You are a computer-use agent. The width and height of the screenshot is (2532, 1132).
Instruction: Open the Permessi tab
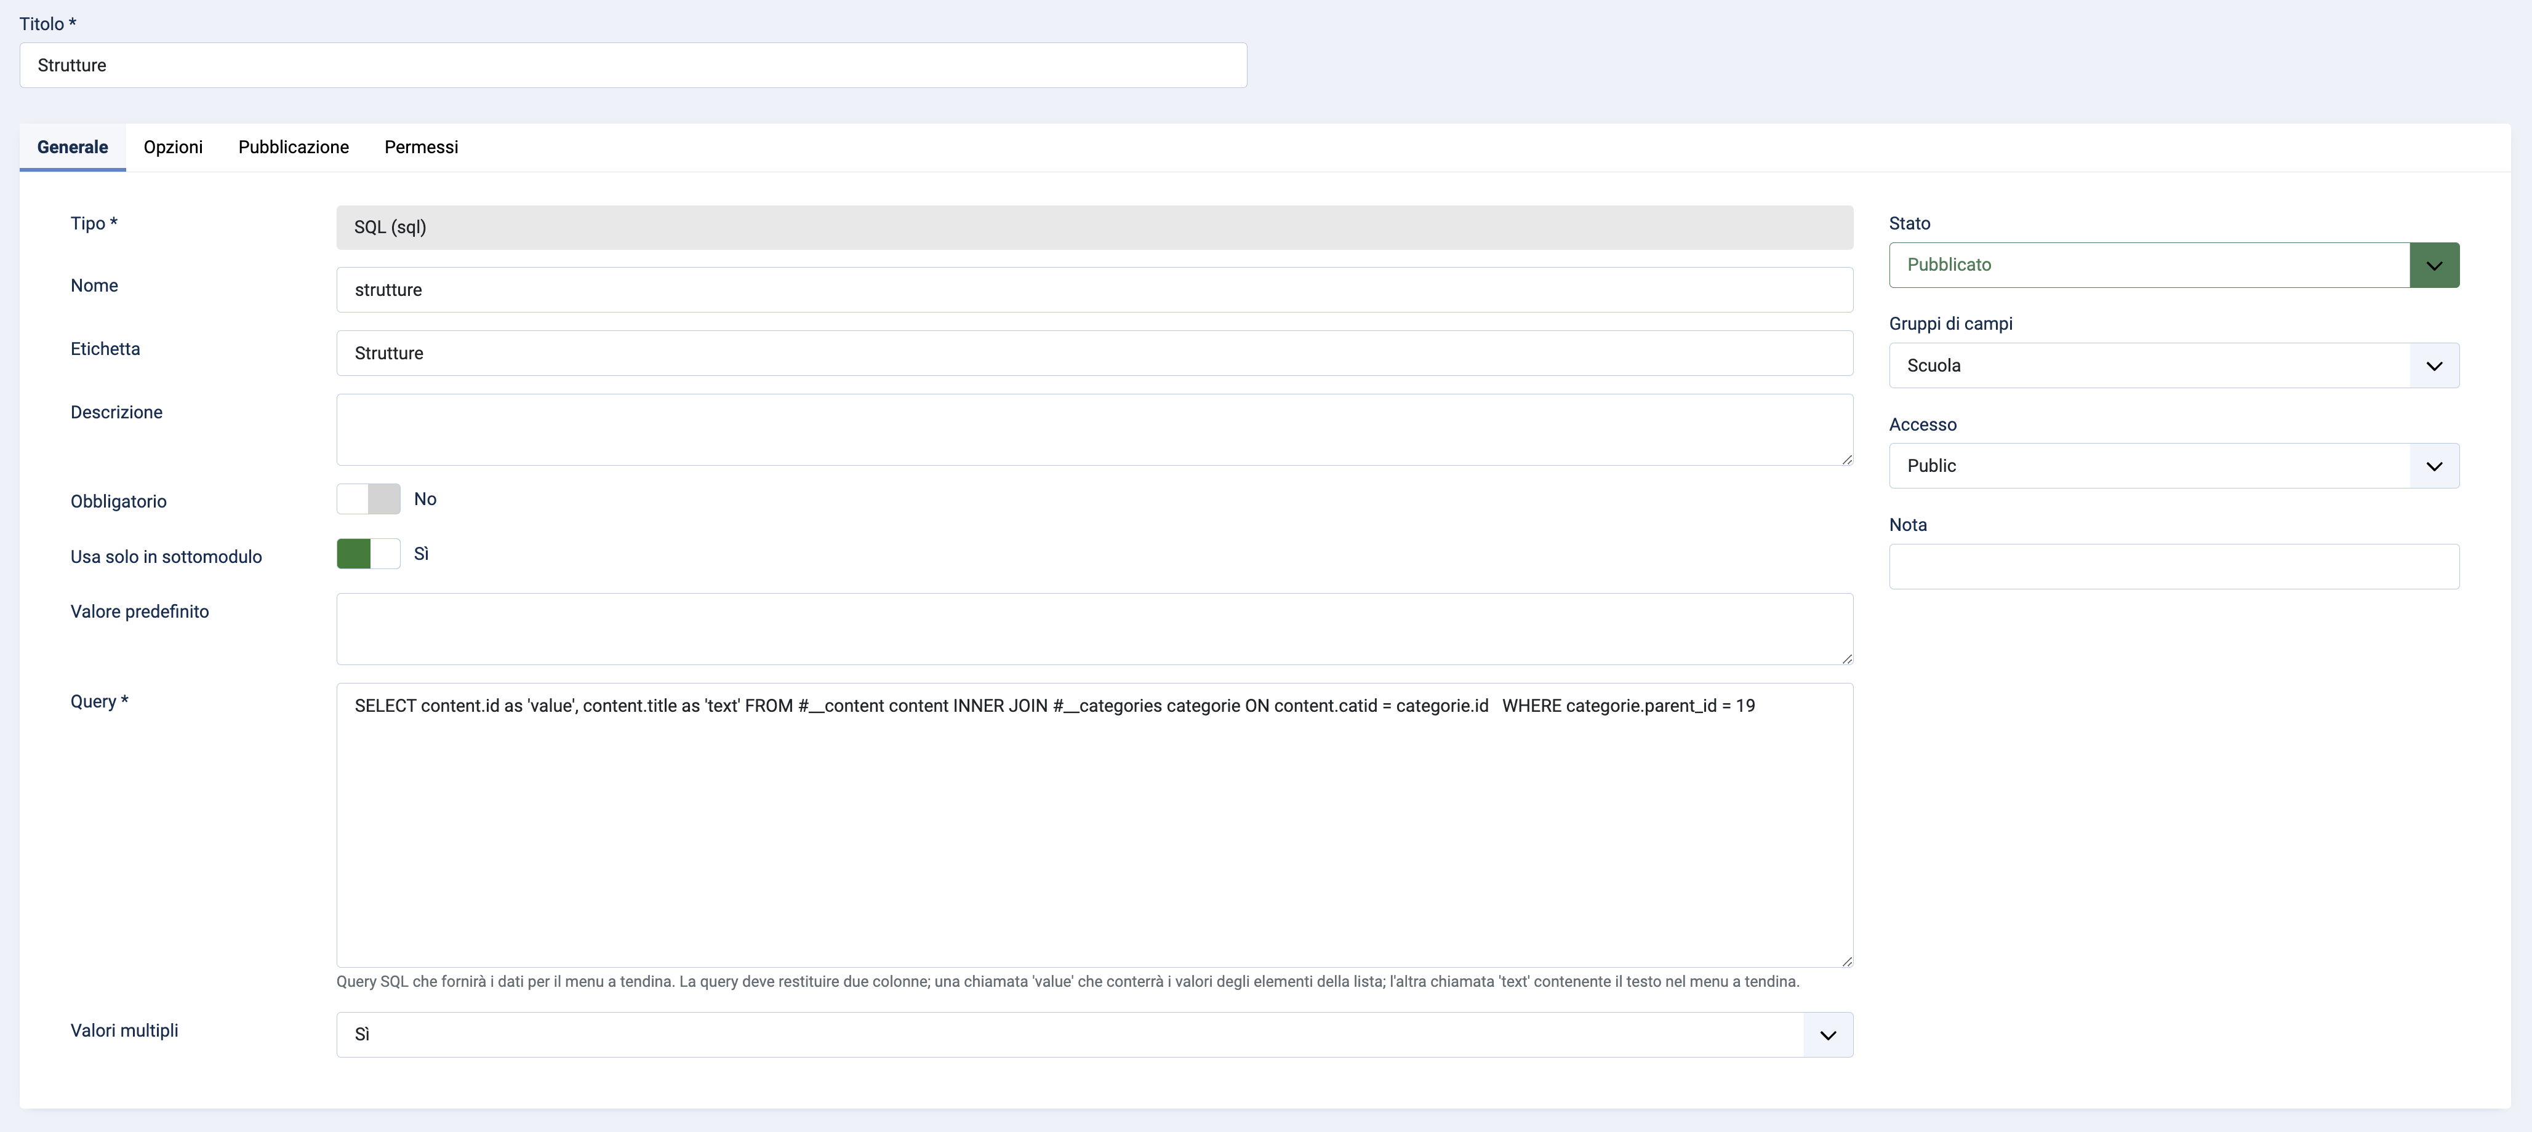421,148
